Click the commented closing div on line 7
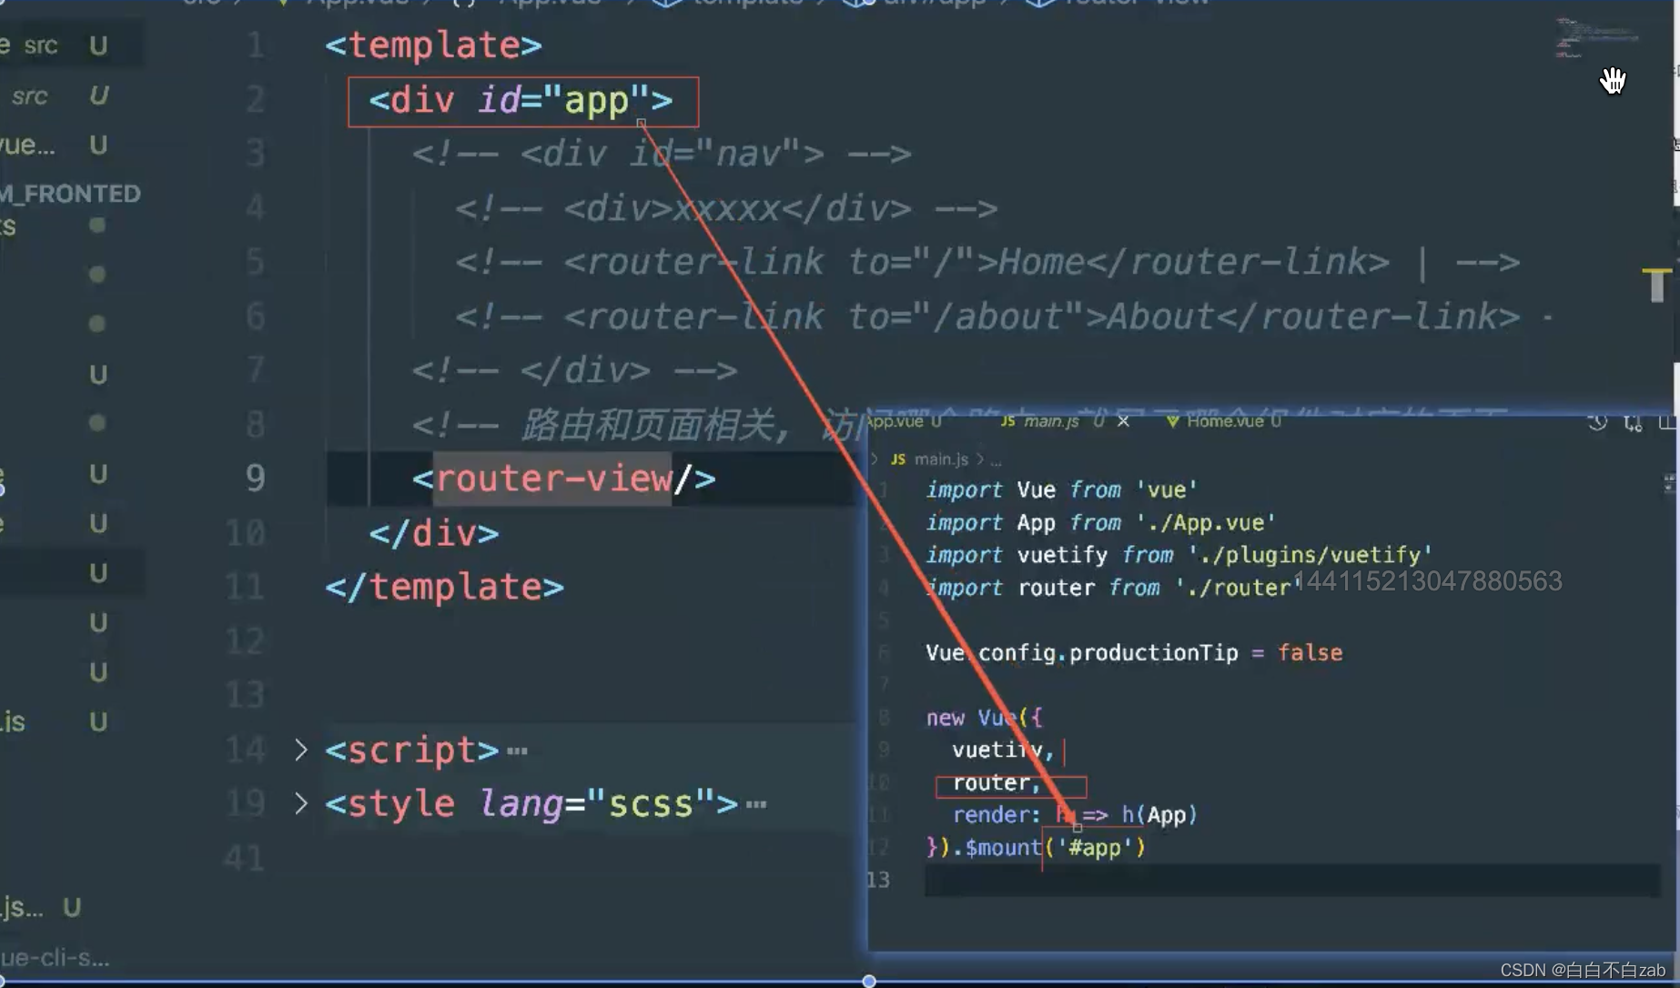Screen dimensions: 1680x988 pyautogui.click(x=574, y=371)
